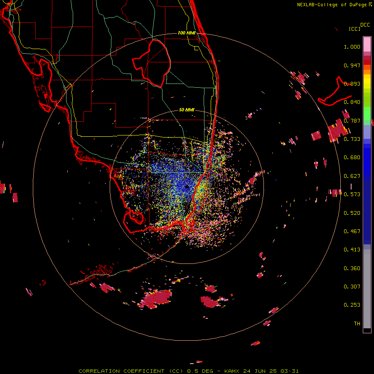
Task: Click the Correlation Coefficient caption at bottom
Action: pos(189,371)
